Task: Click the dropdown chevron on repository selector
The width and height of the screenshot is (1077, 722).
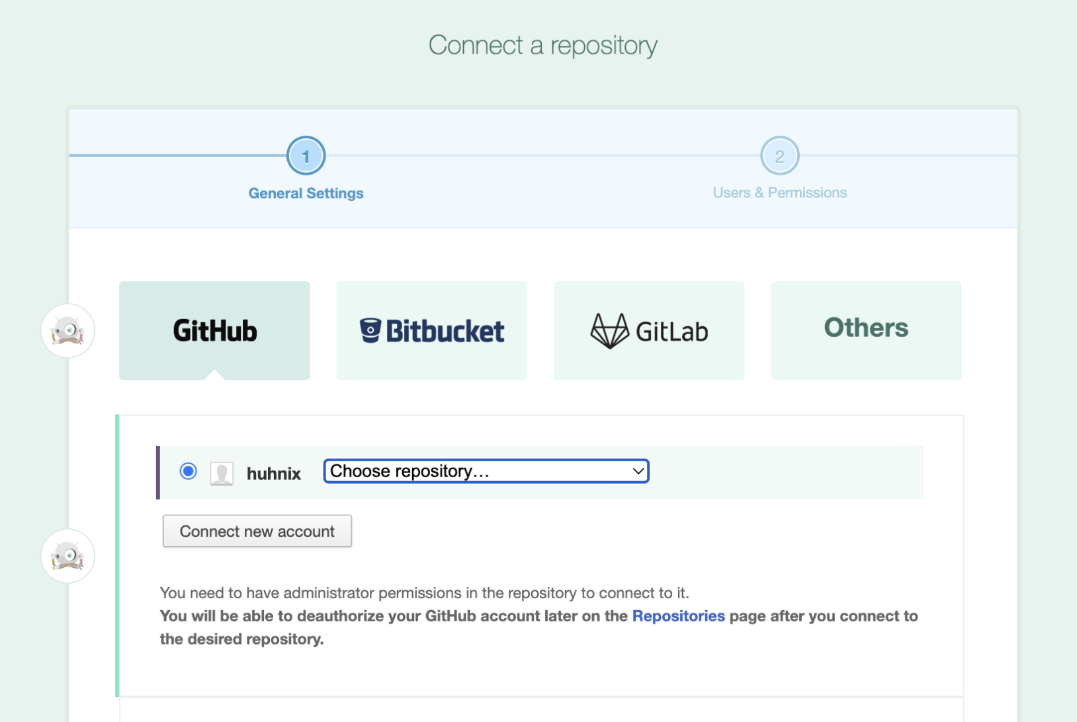Action: [x=636, y=471]
